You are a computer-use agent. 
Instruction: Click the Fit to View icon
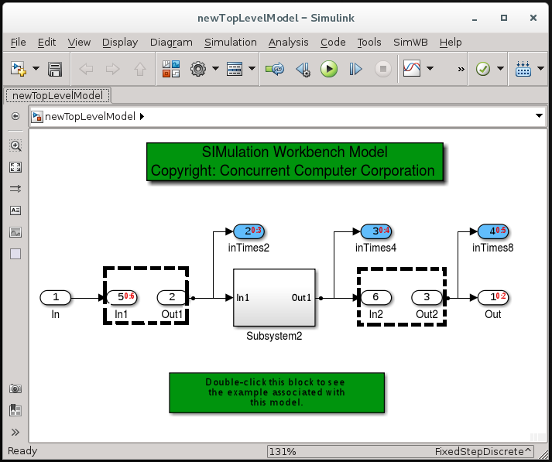pyautogui.click(x=15, y=167)
